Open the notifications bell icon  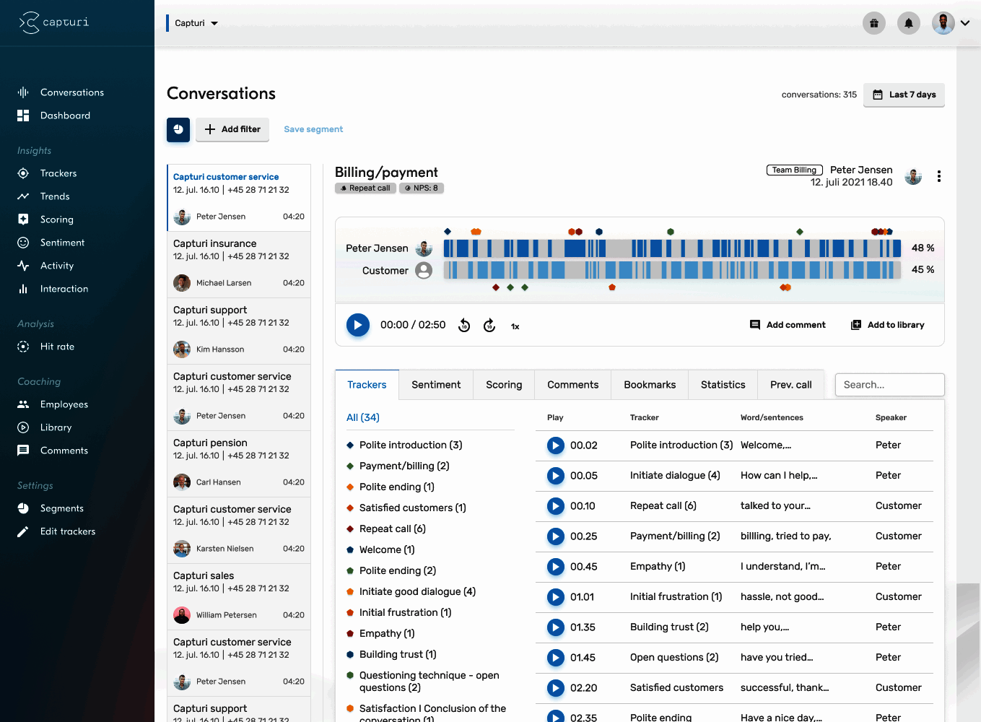tap(908, 22)
